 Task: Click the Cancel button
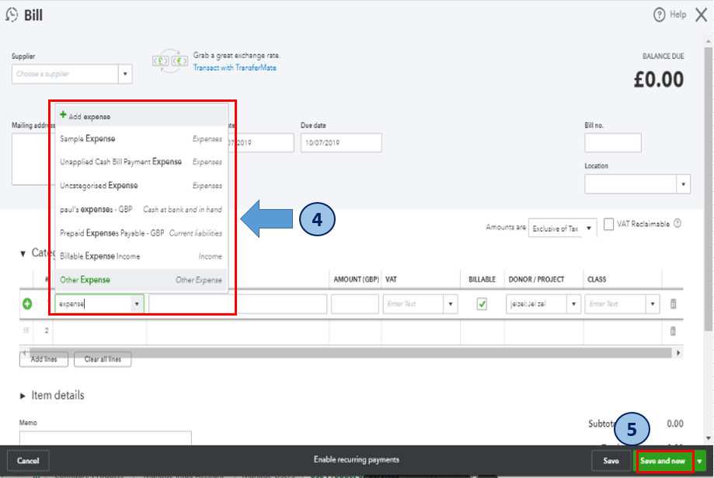pos(28,461)
